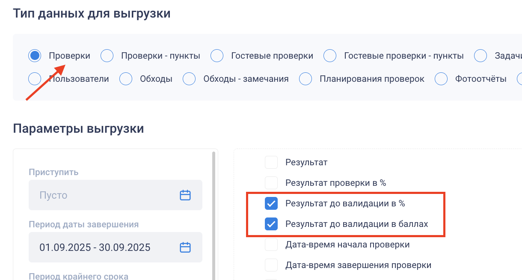
Task: Enable Дата-время завершения проверки checkbox
Action: pos(271,265)
